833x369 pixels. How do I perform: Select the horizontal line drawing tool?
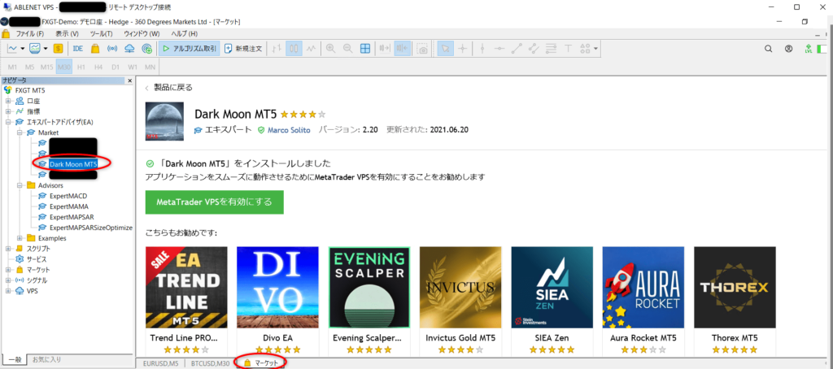(499, 48)
